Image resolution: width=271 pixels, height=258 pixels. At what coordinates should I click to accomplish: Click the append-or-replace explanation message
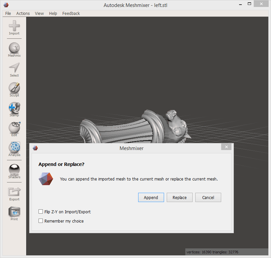coord(139,179)
